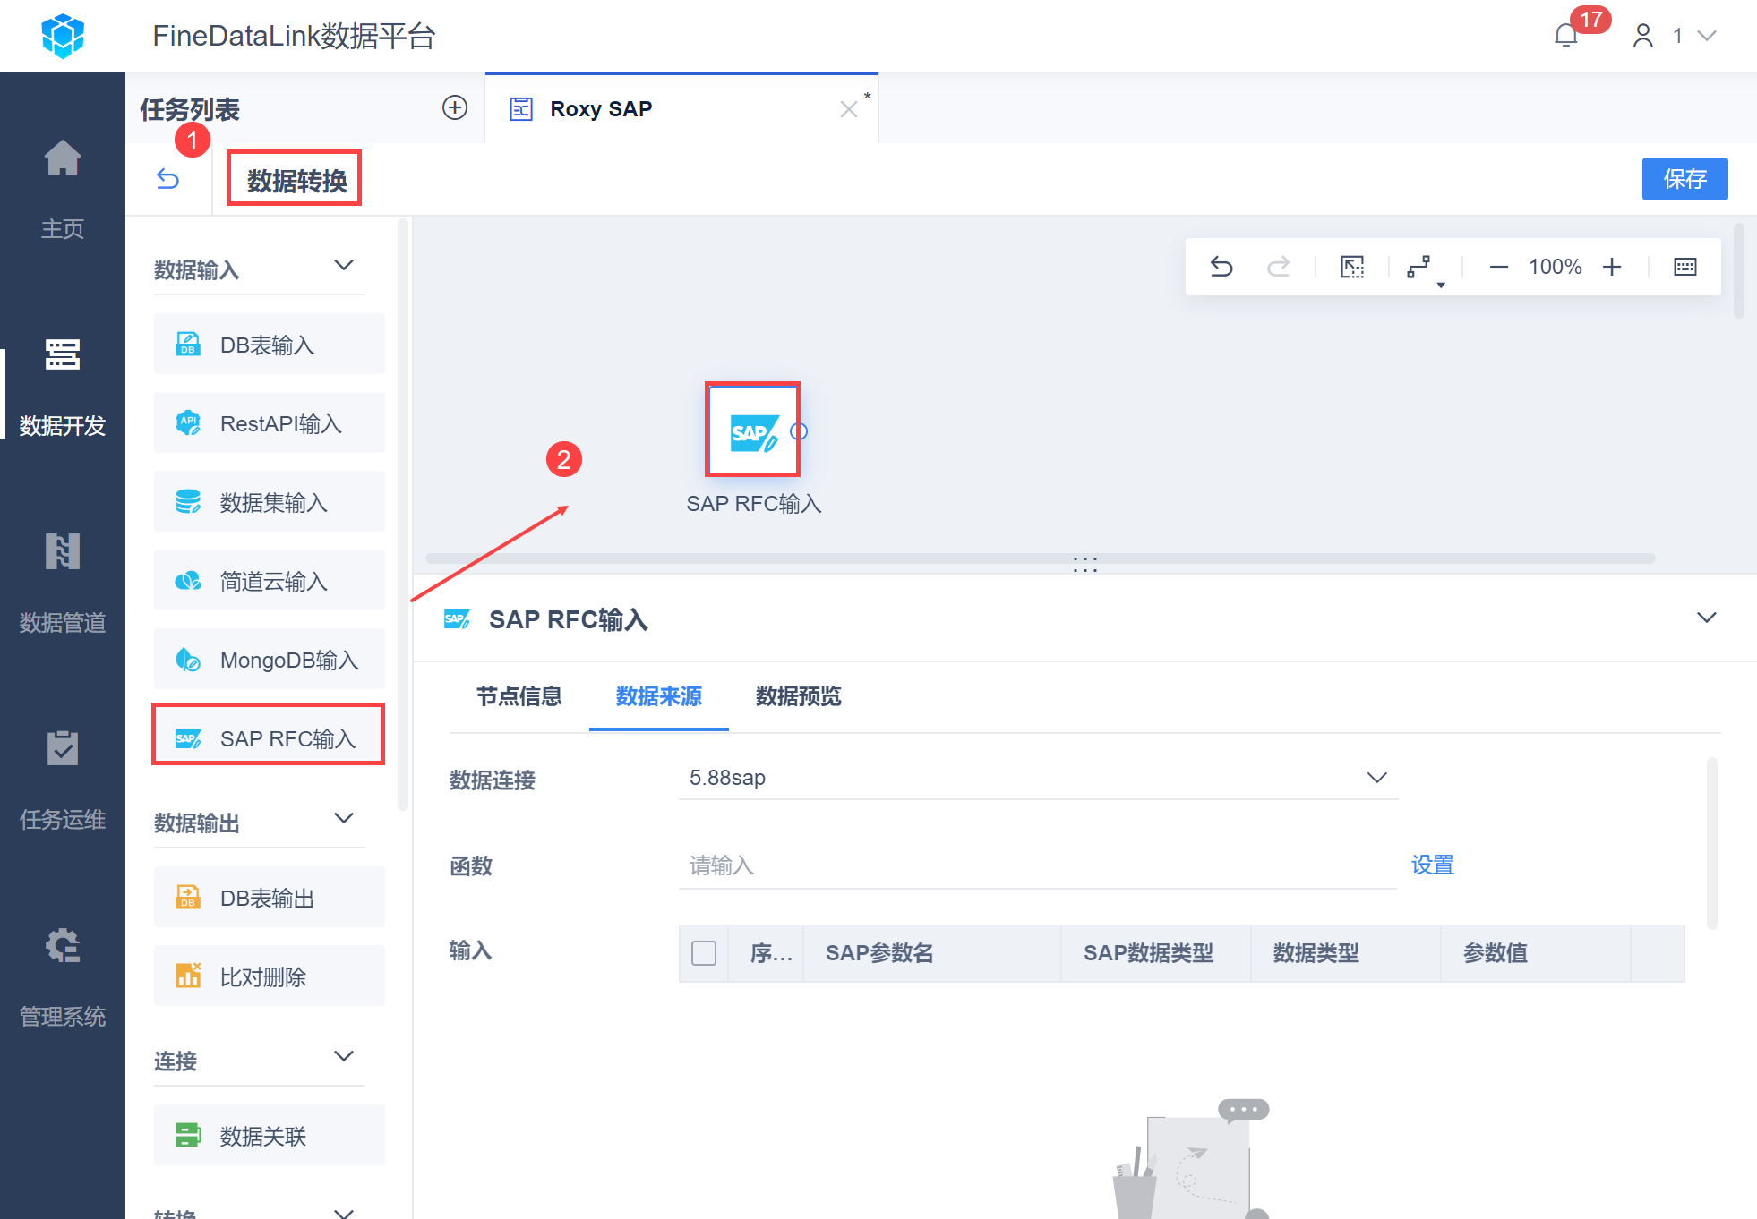This screenshot has width=1757, height=1219.
Task: Click the 保存 button
Action: pyautogui.click(x=1684, y=179)
